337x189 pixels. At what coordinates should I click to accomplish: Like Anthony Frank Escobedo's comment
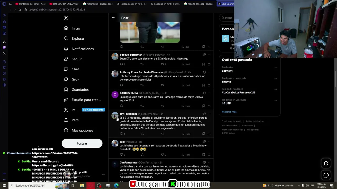[162, 85]
